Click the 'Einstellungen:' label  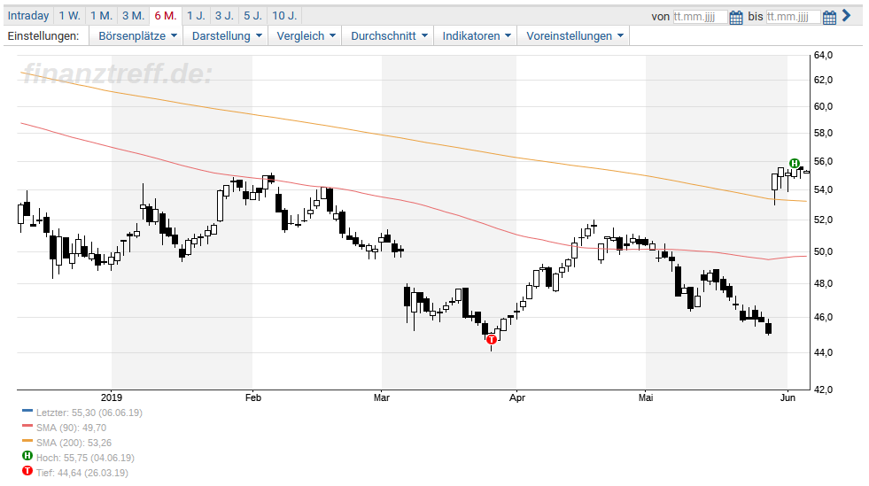pyautogui.click(x=43, y=36)
